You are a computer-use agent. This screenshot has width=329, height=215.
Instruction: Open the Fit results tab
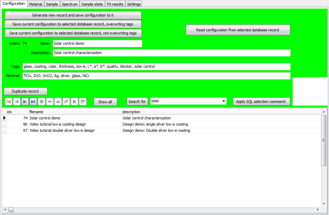(115, 4)
